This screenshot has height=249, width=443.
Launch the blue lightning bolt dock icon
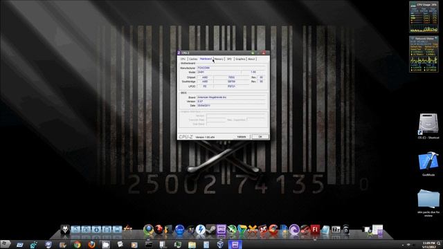(200, 230)
